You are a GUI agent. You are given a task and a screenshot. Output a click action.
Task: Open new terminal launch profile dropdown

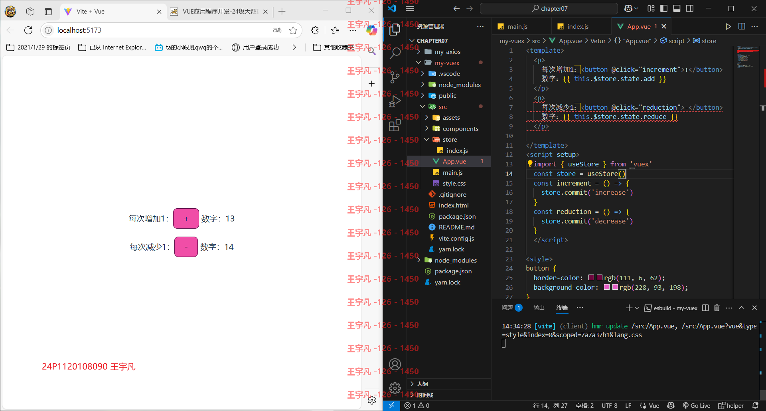637,308
